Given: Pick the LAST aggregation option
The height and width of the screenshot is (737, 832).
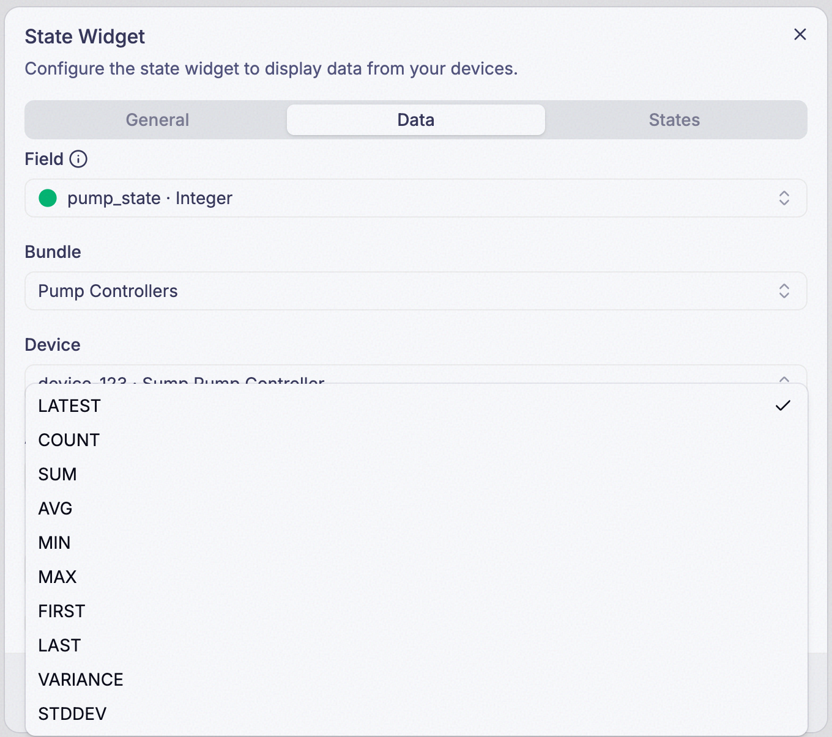Looking at the screenshot, I should pyautogui.click(x=416, y=645).
